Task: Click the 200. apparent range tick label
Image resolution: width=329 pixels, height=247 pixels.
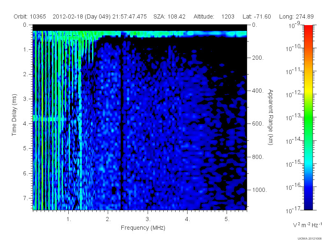Action: (x=258, y=58)
